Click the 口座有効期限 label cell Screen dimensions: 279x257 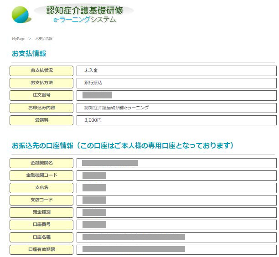click(x=41, y=249)
